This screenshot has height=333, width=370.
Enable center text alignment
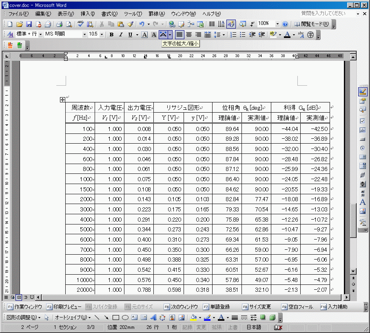[x=189, y=35]
